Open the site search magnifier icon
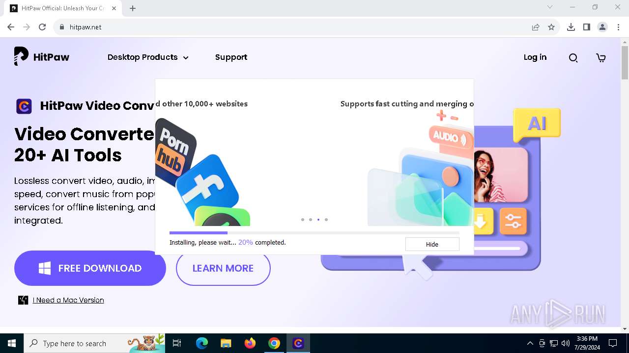Viewport: 629px width, 353px height. point(573,58)
